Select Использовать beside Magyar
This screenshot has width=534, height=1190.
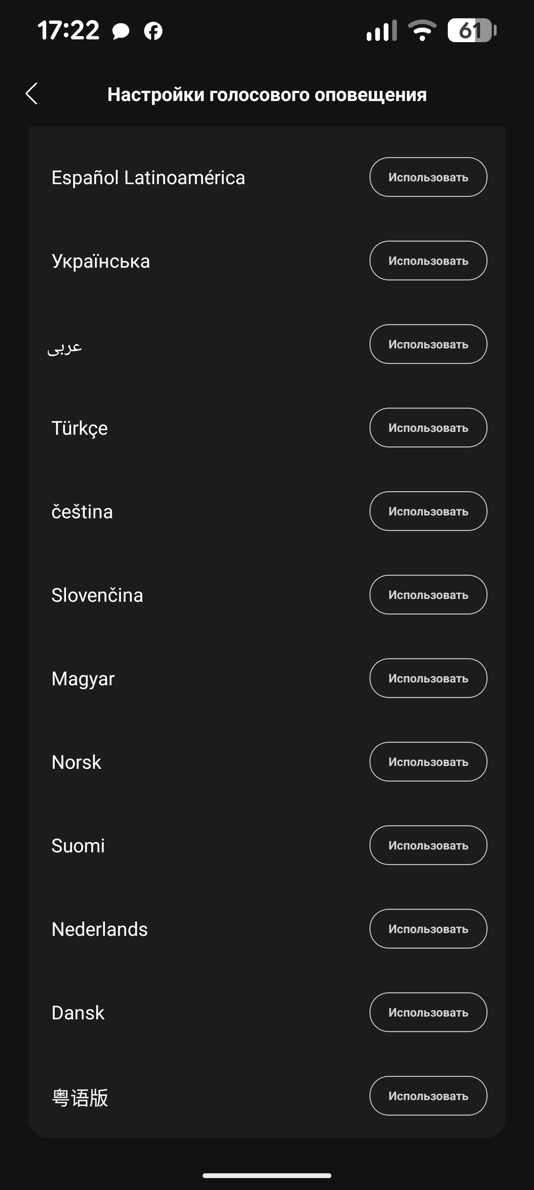428,678
